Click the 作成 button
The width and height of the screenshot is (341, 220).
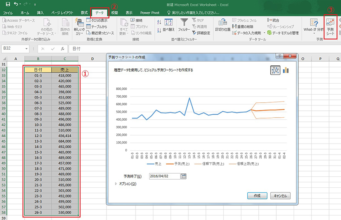click(x=257, y=196)
